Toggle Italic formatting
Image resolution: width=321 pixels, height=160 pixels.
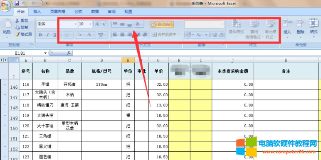pyautogui.click(x=47, y=35)
